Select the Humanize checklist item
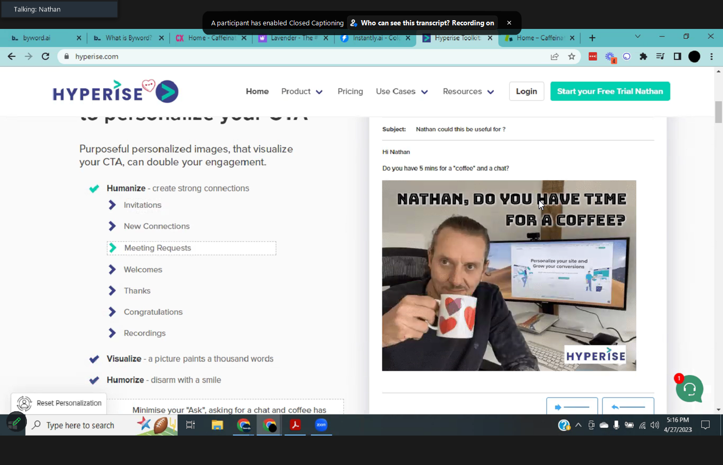Viewport: 723px width, 465px height. pos(126,189)
